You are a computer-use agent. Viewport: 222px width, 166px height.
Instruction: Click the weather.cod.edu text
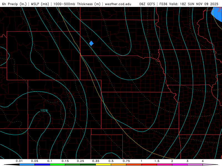point(118,4)
